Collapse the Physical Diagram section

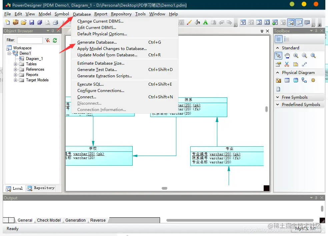[278, 73]
